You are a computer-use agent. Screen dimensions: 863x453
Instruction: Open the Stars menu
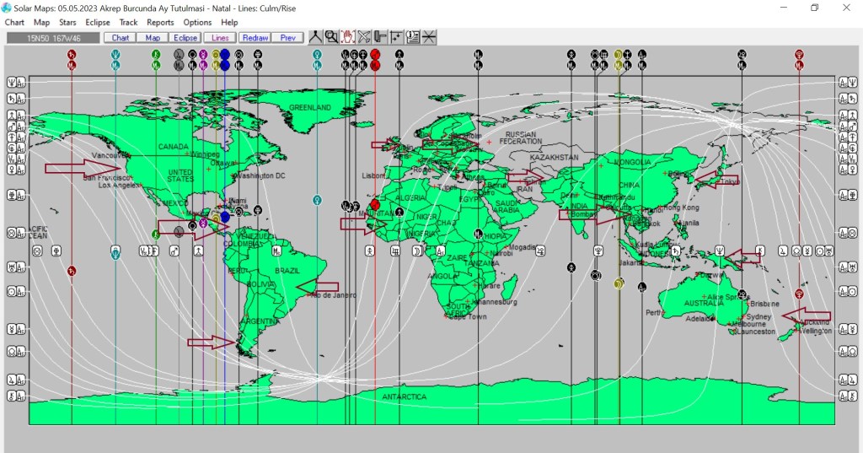pos(67,23)
